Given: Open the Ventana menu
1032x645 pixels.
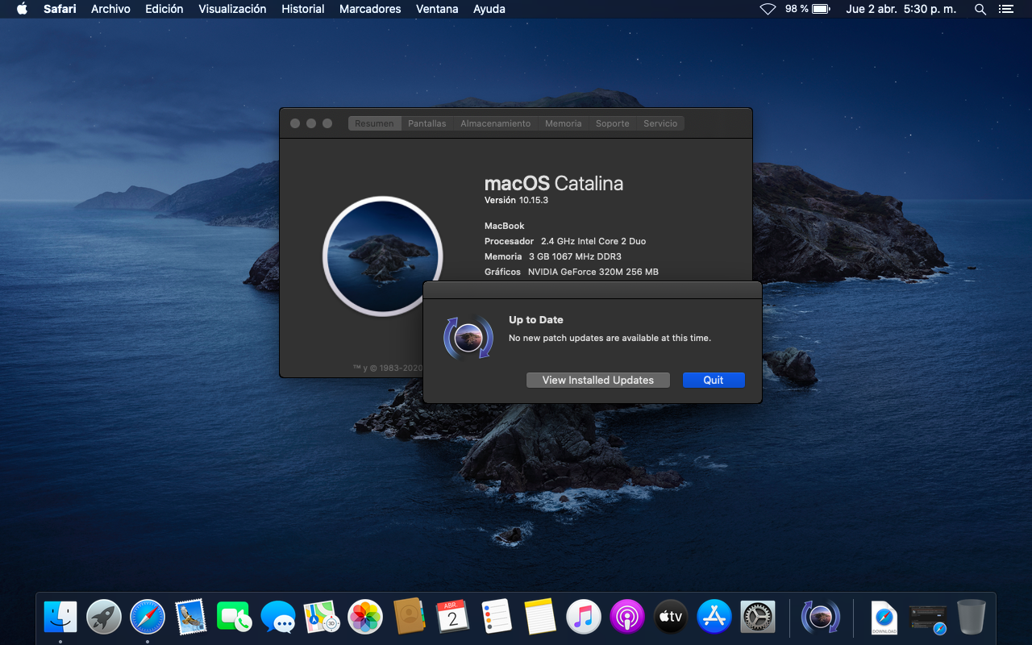Looking at the screenshot, I should click(x=437, y=9).
